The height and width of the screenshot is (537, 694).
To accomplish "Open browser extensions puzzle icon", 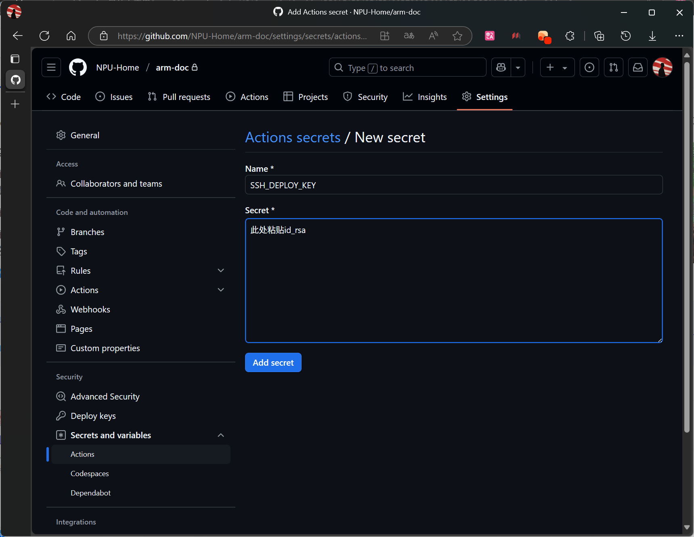I will (570, 36).
